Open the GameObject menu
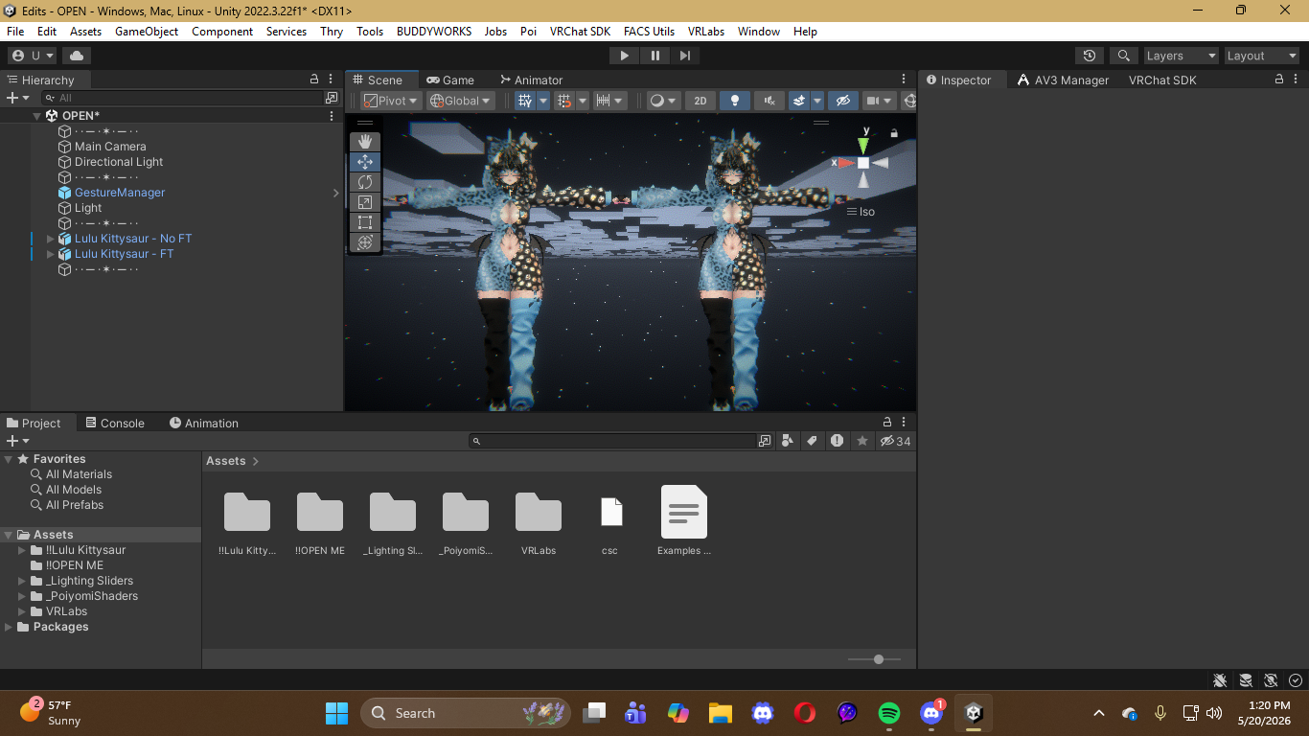Image resolution: width=1309 pixels, height=736 pixels. [x=147, y=31]
